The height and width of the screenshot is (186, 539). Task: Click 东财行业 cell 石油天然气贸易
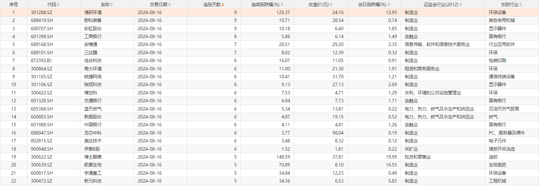(x=504, y=109)
